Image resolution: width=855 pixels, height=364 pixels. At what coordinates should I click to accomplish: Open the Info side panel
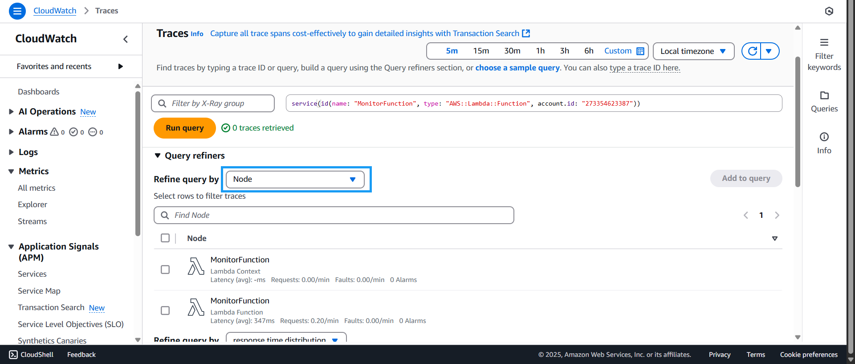point(824,143)
